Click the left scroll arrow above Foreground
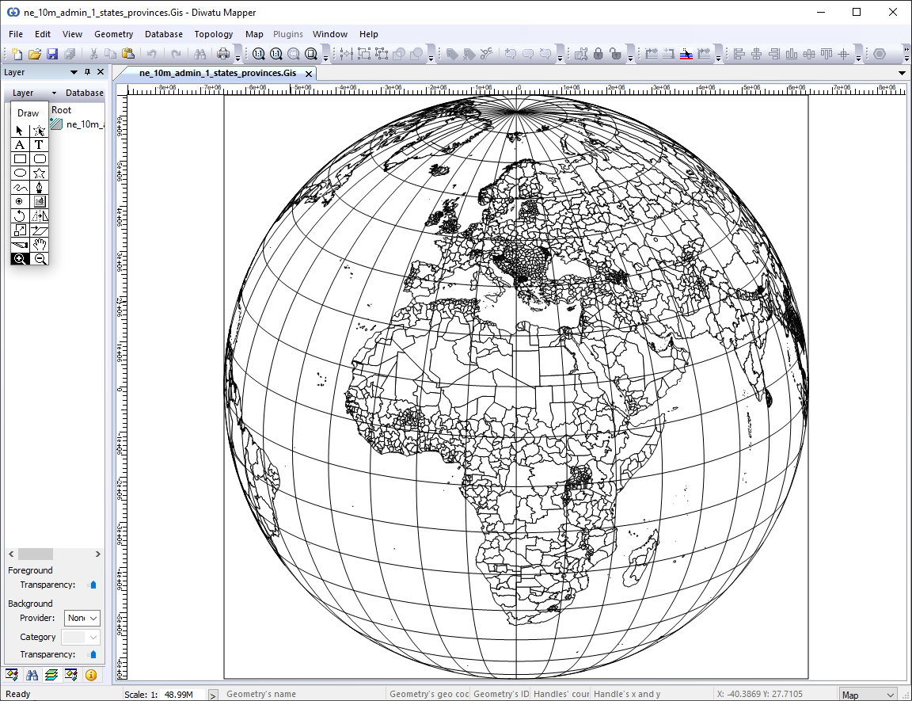The image size is (912, 701). pyautogui.click(x=9, y=554)
